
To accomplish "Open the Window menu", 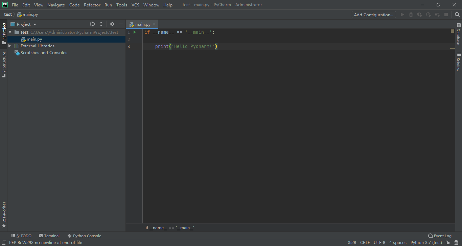I will (x=151, y=5).
